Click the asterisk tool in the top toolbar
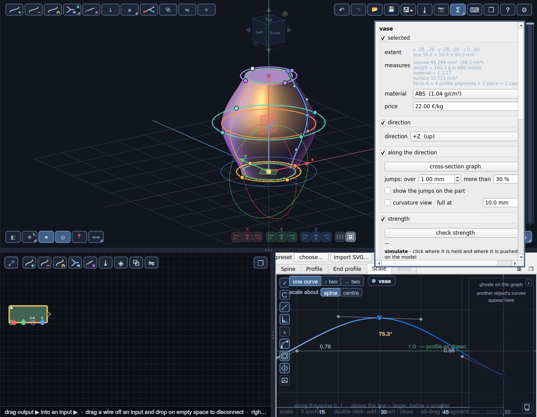 tap(206, 9)
